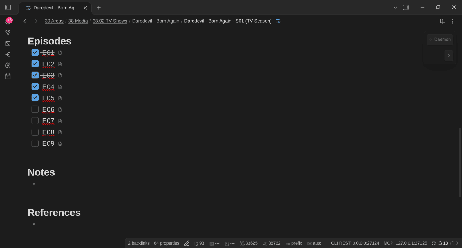462x248 pixels.
Task: Check the E07 episode checkbox
Action: [35, 121]
